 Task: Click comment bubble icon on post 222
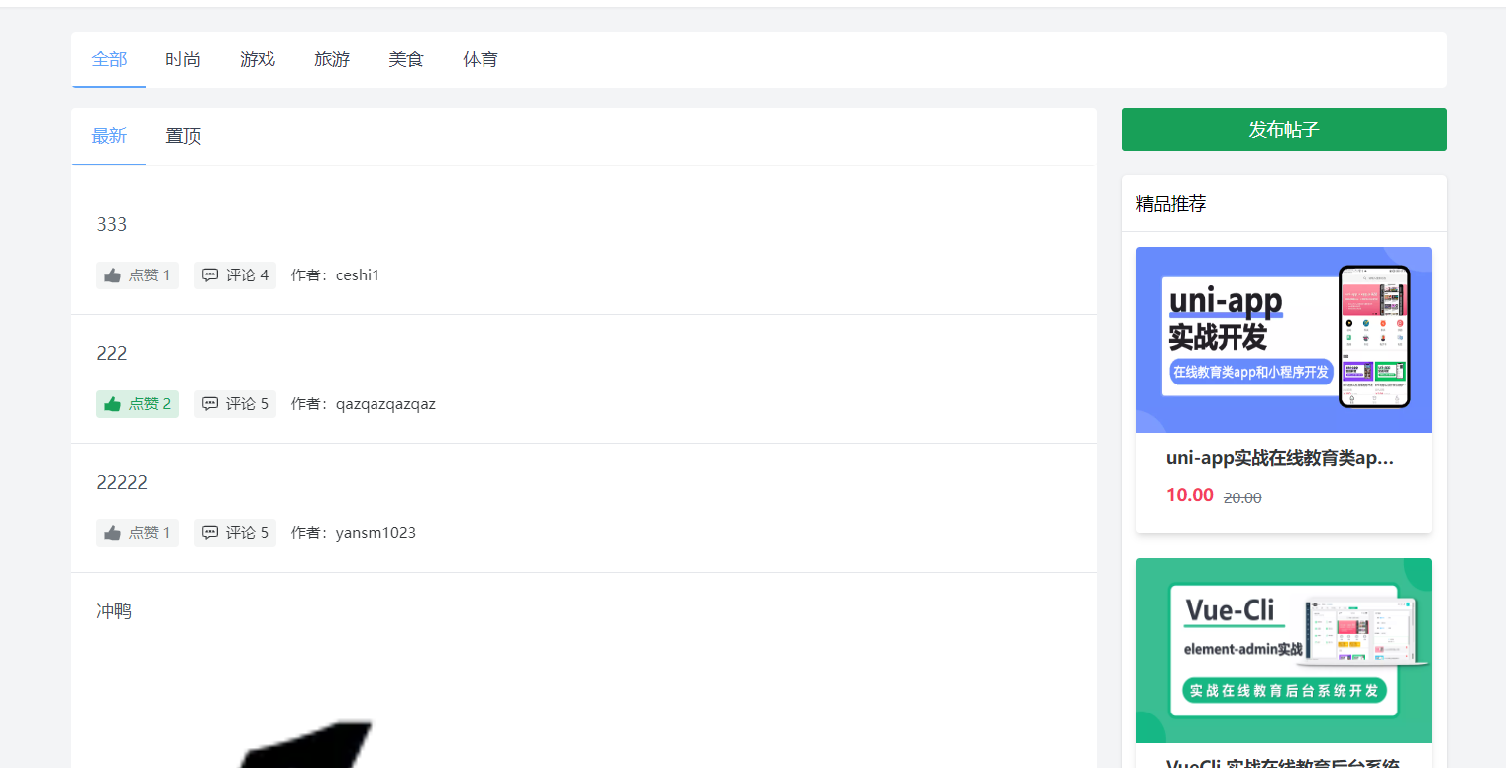pos(210,404)
